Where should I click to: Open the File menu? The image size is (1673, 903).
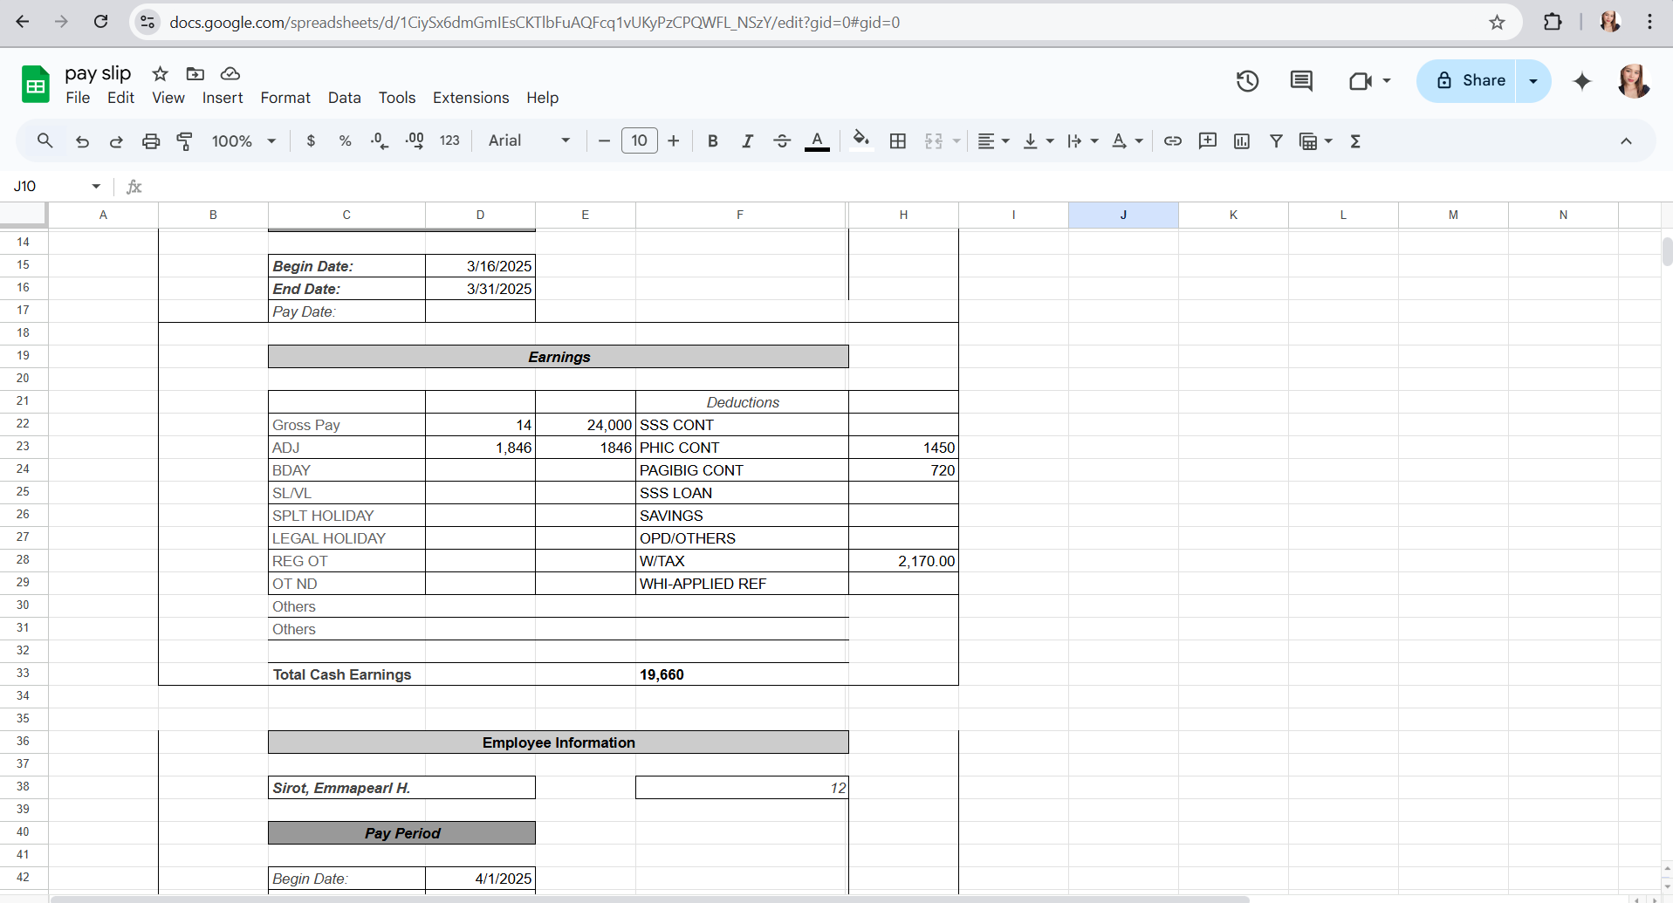coord(78,98)
